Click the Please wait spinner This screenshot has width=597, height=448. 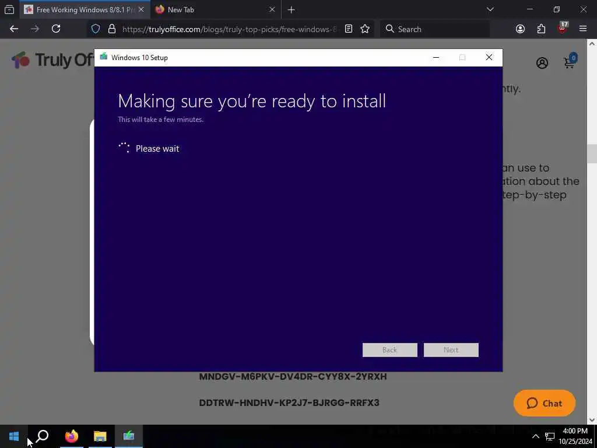coord(124,148)
